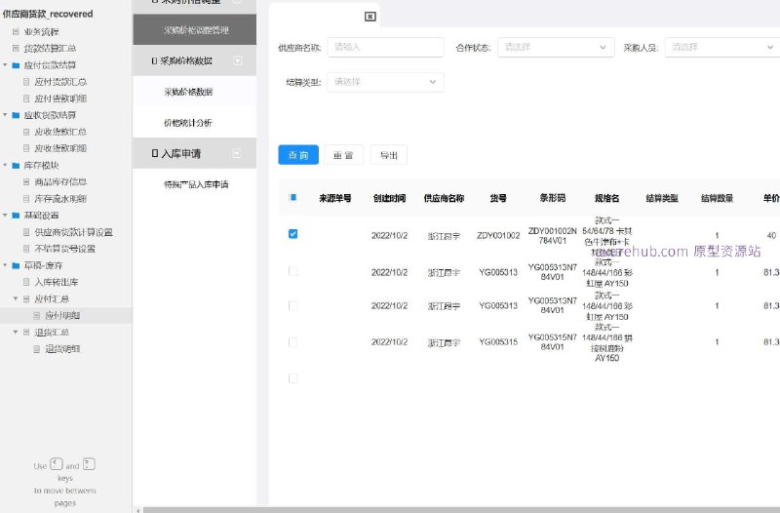780x513 pixels.
Task: Click the page icon beside 入库转出库
Action: point(26,282)
